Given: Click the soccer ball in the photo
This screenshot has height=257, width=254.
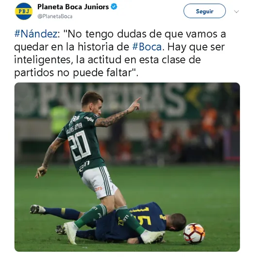Looking at the screenshot, I should point(194,233).
